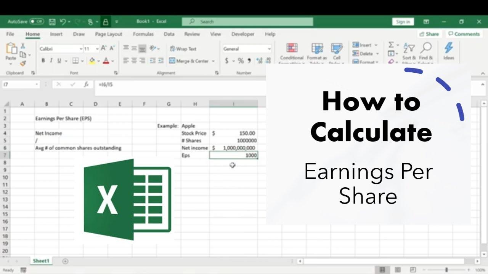Open the Formulas ribbon tab

143,34
